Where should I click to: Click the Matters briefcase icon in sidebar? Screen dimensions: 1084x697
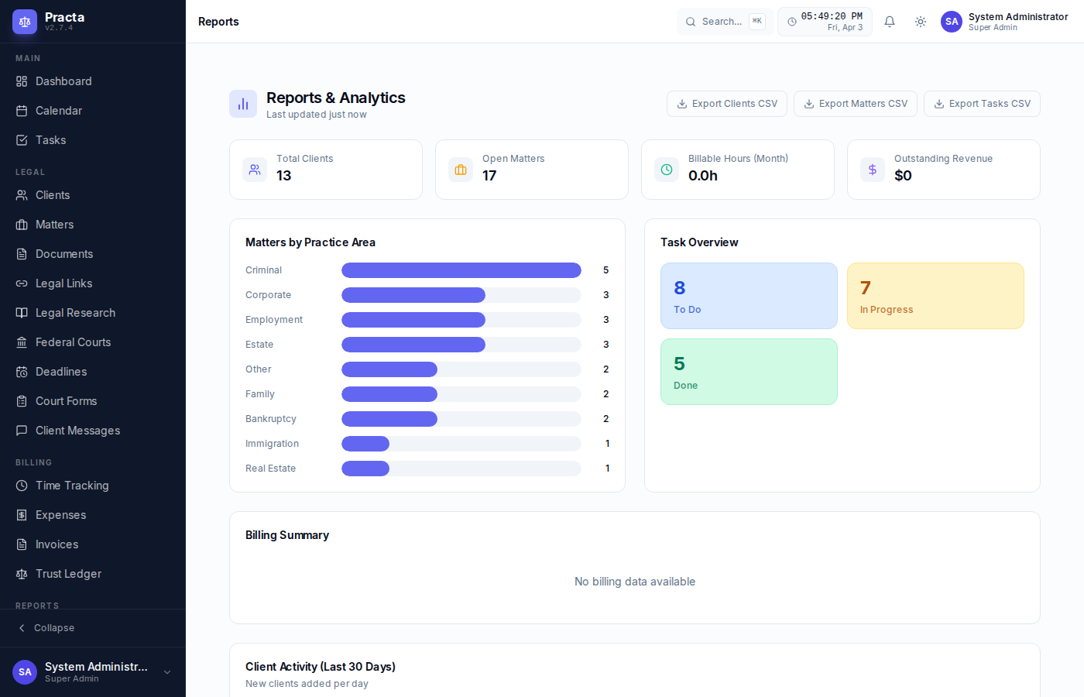pyautogui.click(x=22, y=225)
